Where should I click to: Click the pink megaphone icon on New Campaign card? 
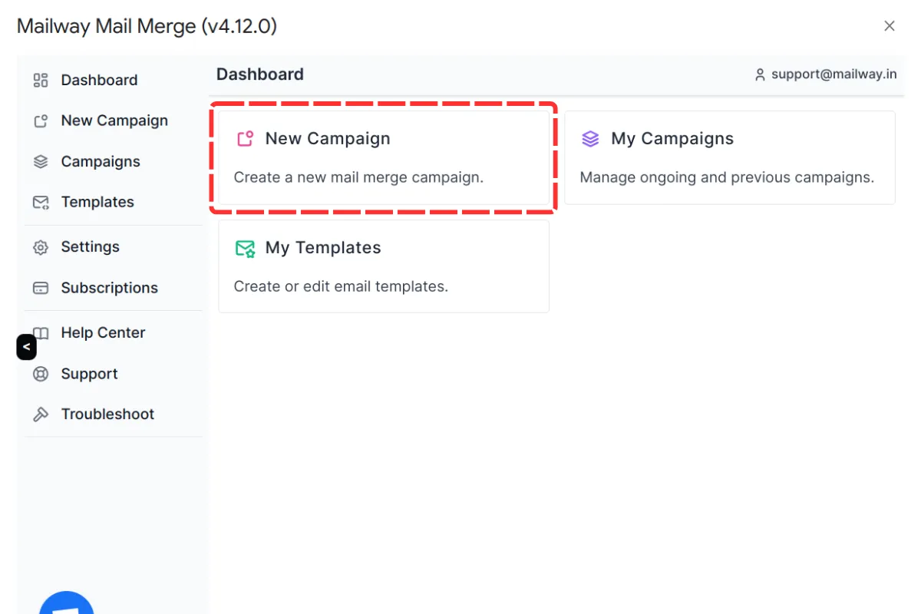click(x=246, y=138)
